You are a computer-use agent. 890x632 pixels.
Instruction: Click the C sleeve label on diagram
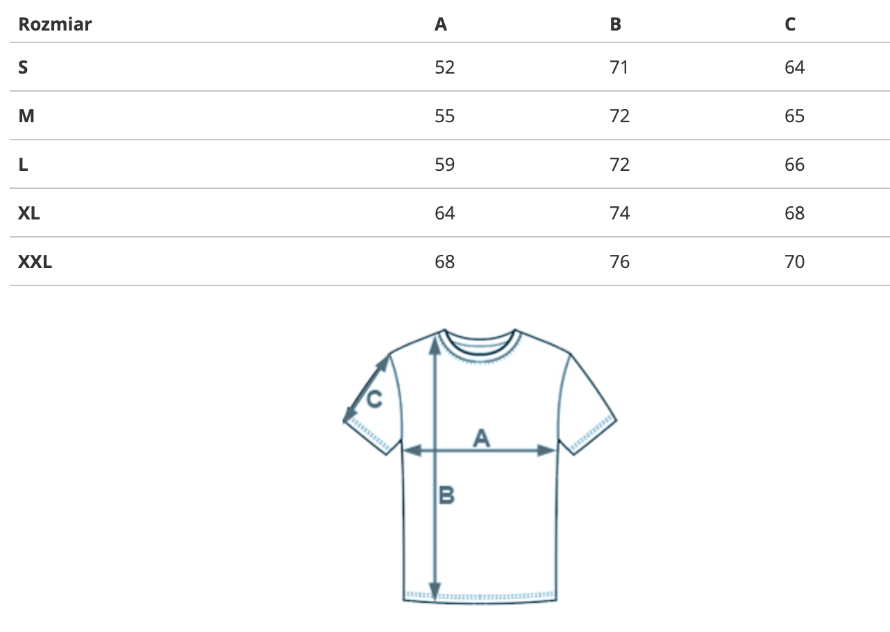pos(373,400)
